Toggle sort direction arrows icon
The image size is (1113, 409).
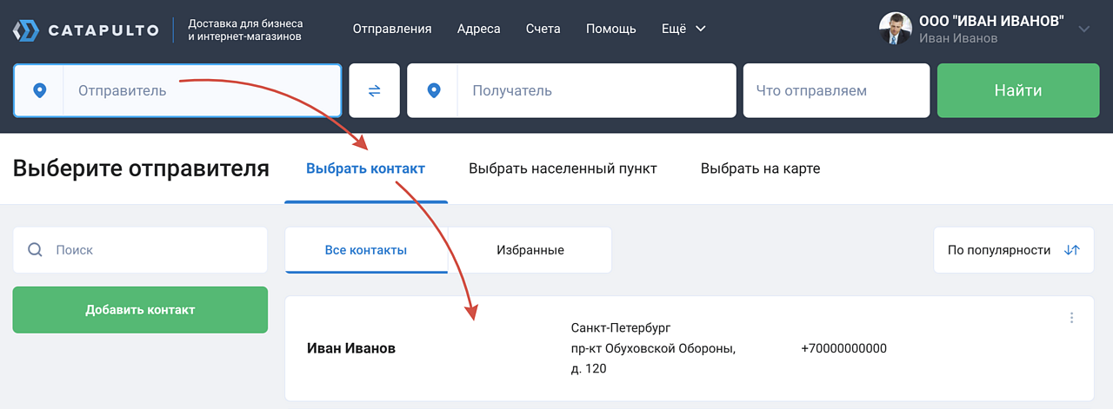click(x=1071, y=250)
